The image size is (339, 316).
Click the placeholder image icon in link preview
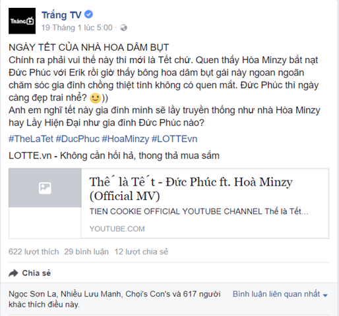[45, 188]
